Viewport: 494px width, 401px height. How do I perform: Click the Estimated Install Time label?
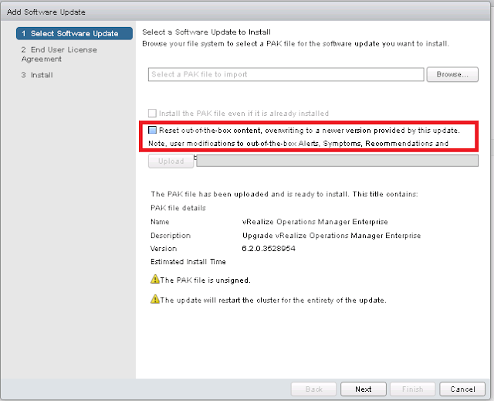coord(188,262)
